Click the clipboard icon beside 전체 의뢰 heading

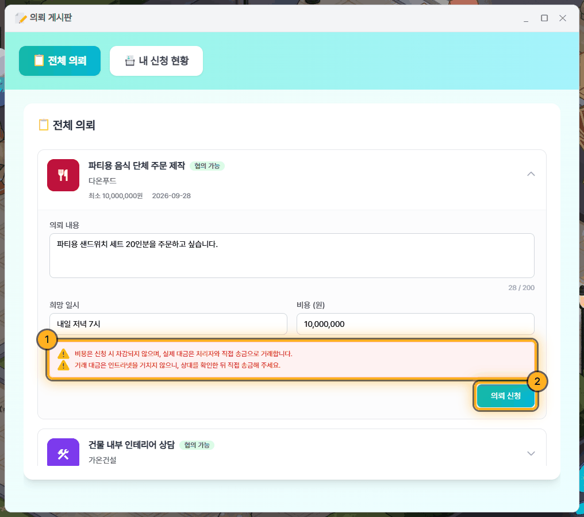(x=44, y=125)
